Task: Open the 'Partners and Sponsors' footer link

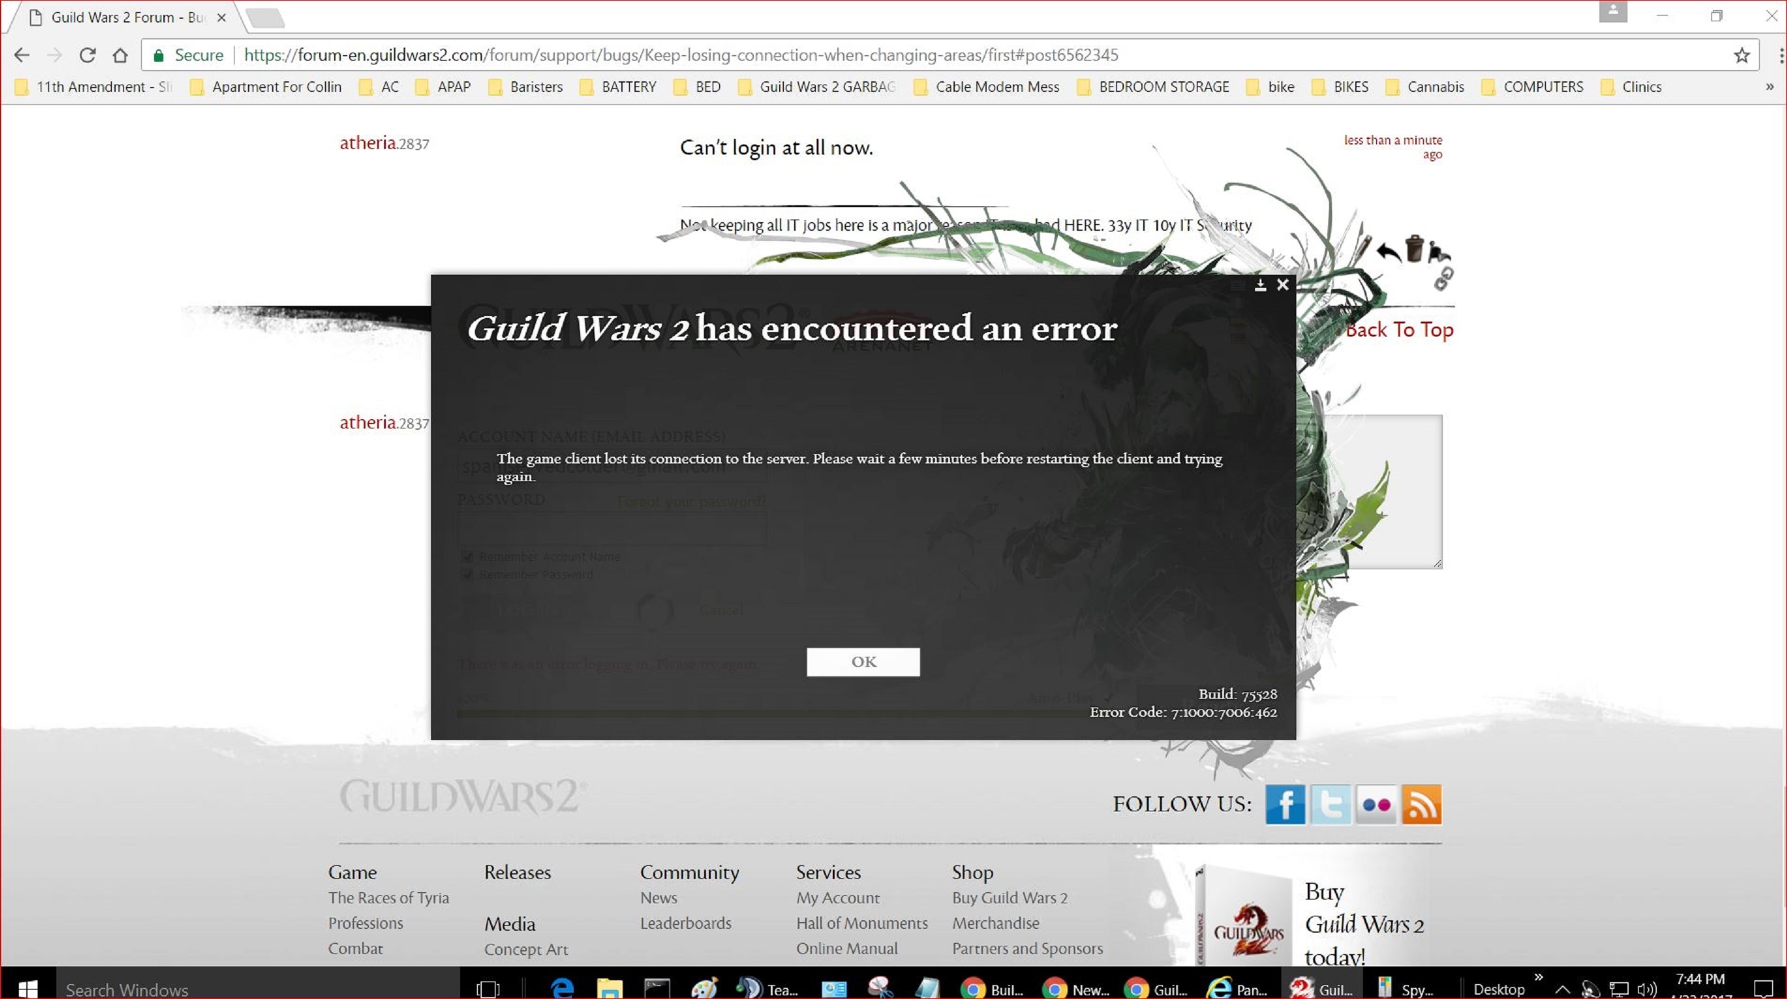Action: (x=1027, y=948)
